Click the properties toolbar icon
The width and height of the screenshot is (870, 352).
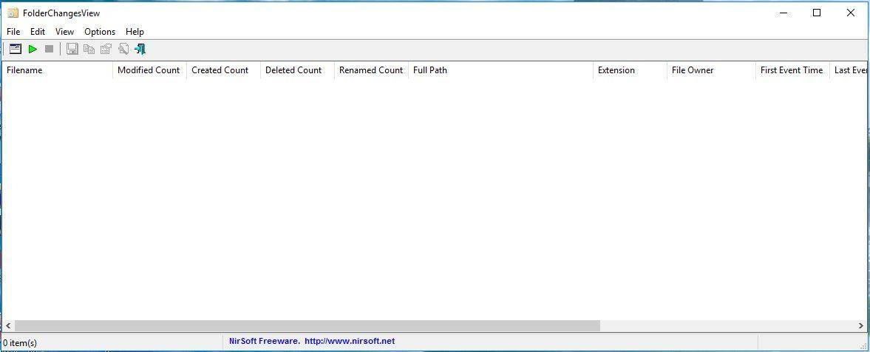(106, 49)
